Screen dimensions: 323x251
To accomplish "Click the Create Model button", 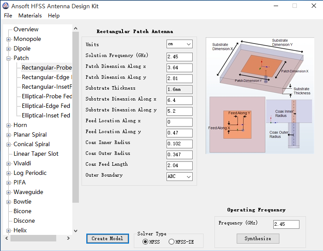I will tap(108, 238).
